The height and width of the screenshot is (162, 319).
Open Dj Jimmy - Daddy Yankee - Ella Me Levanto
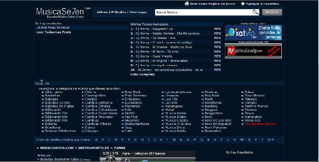[x=168, y=33]
